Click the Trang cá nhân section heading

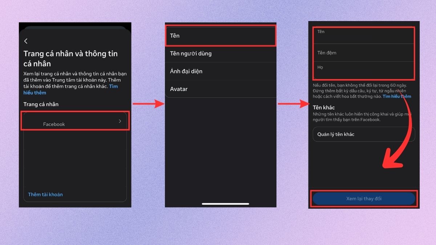tap(41, 105)
